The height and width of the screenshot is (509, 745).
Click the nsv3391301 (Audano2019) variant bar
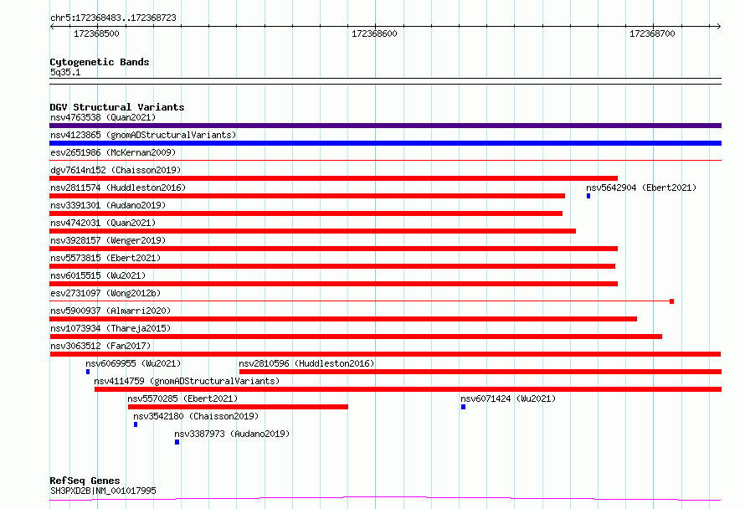pos(306,213)
